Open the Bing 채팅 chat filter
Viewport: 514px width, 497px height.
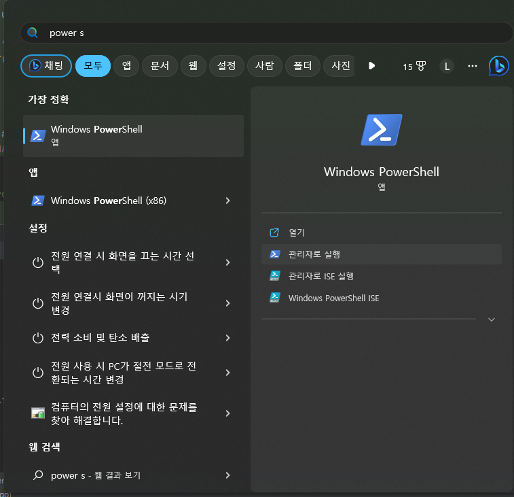(x=46, y=66)
